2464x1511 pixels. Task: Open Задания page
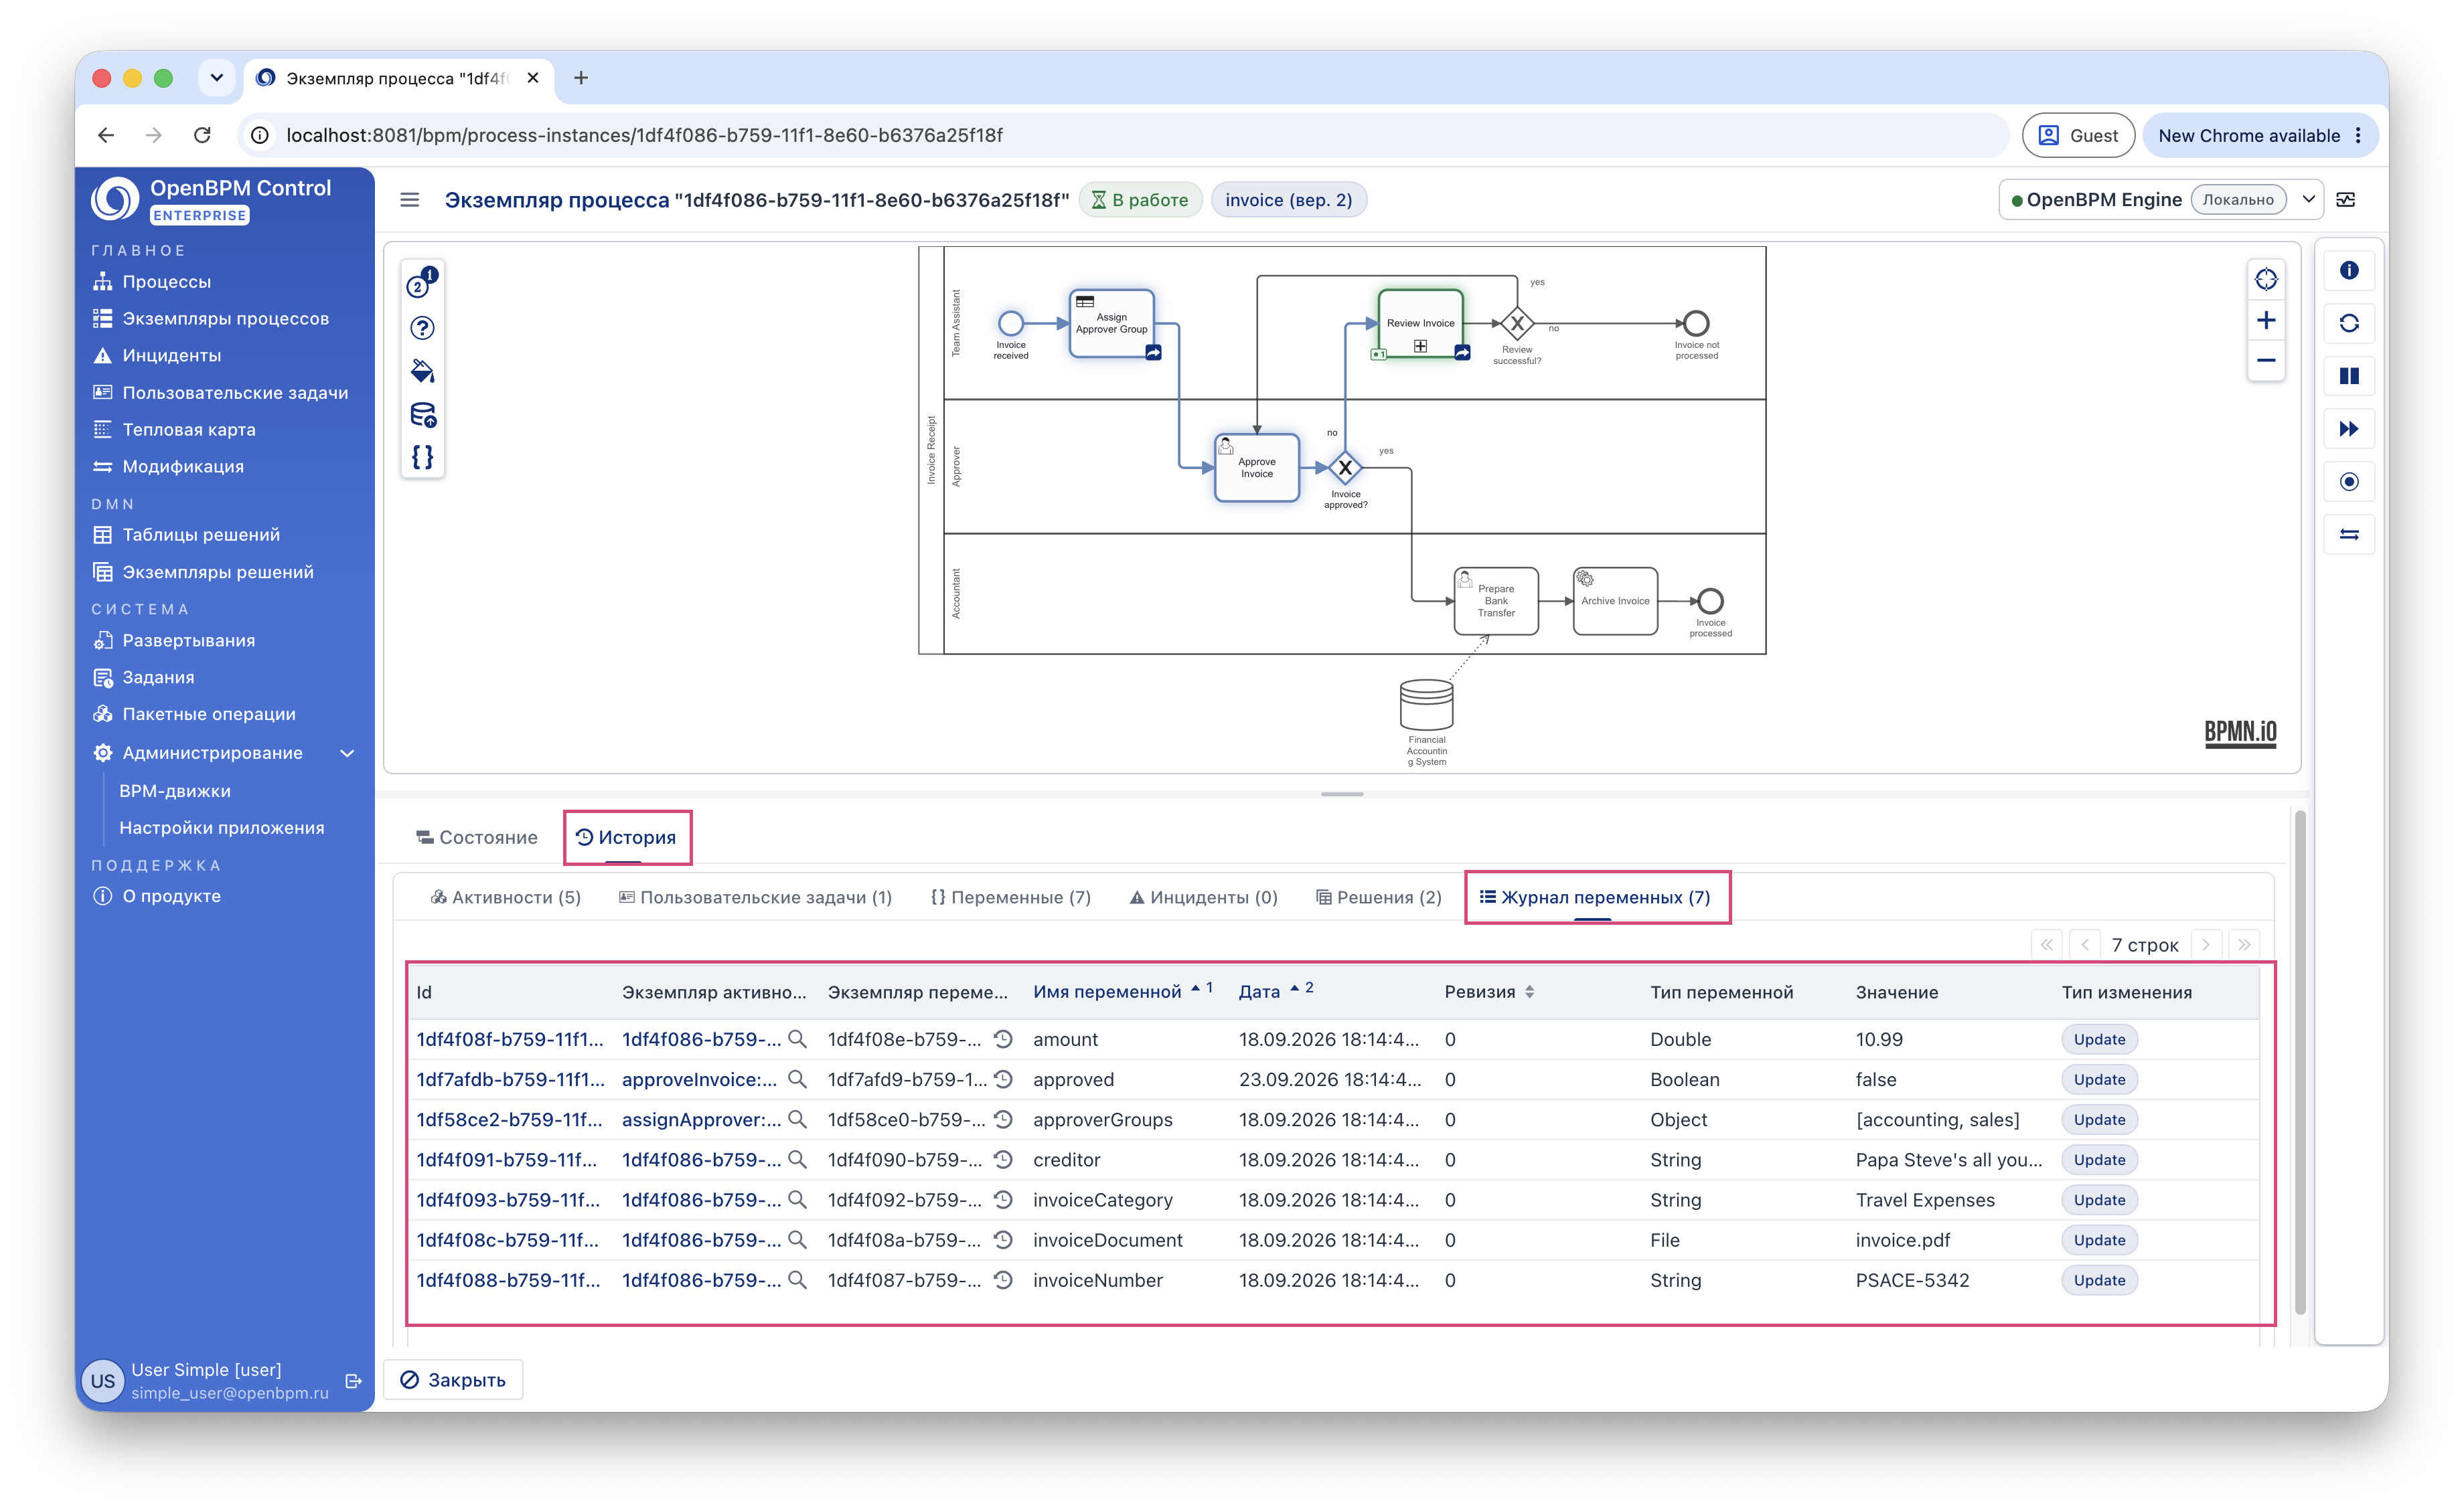(158, 678)
